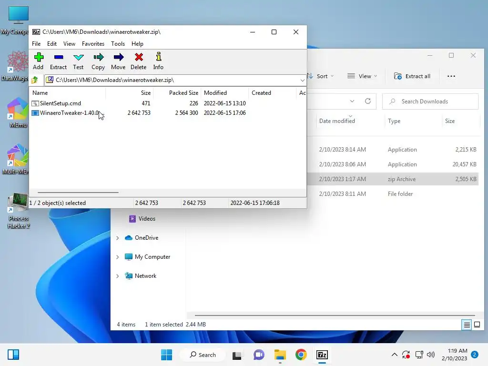
Task: Click the Refresh icon in Explorer
Action: tap(367, 101)
